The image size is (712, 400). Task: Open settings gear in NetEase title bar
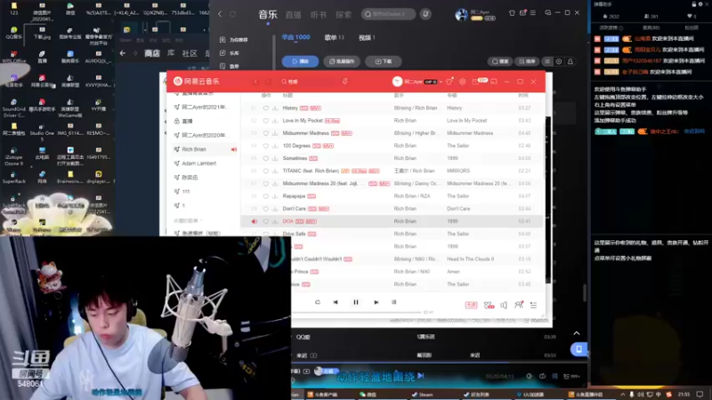(x=462, y=82)
